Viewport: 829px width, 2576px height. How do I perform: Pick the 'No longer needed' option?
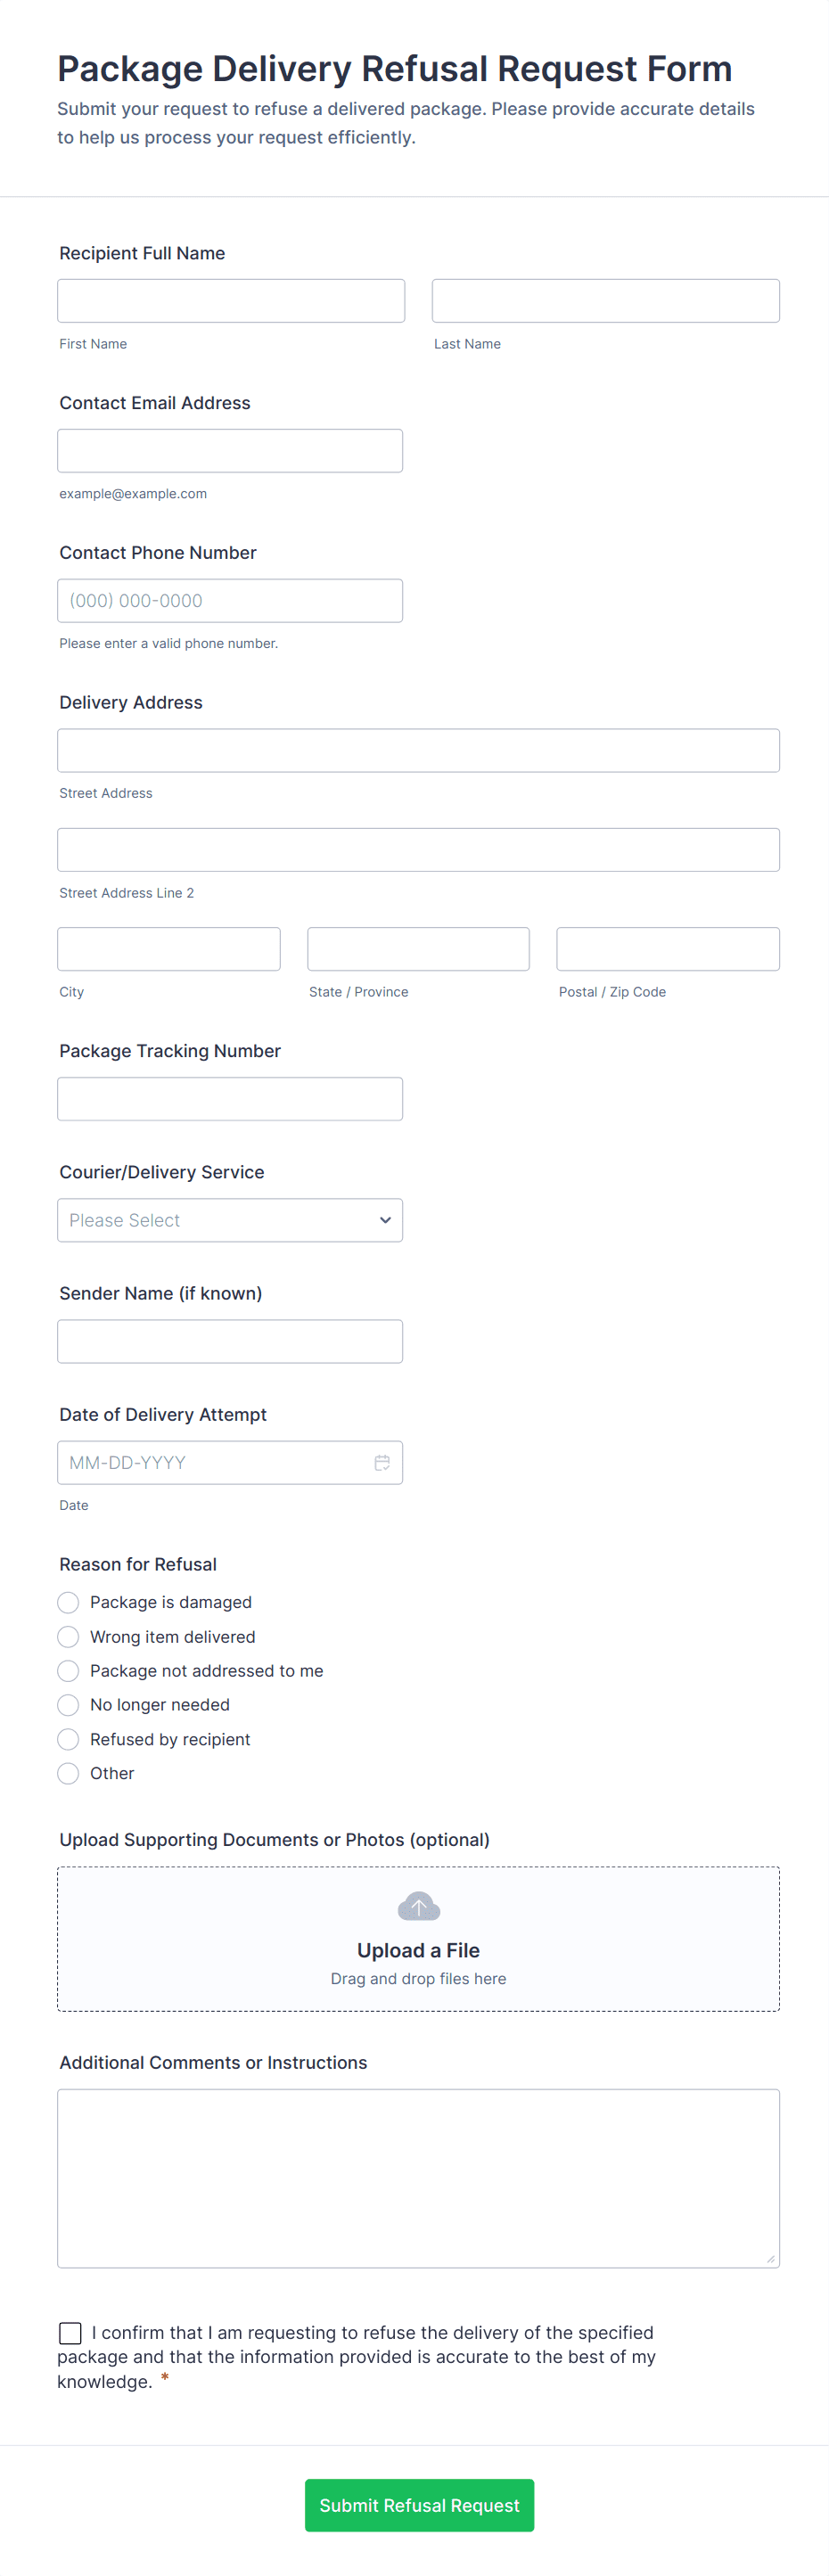[68, 1704]
